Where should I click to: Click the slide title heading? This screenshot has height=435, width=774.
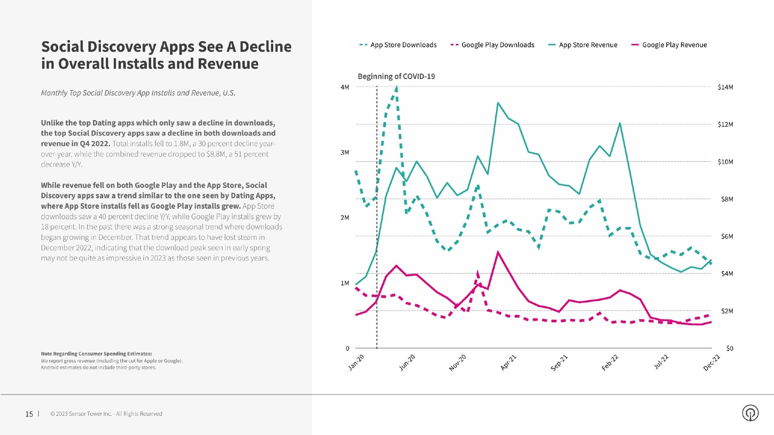tap(166, 55)
